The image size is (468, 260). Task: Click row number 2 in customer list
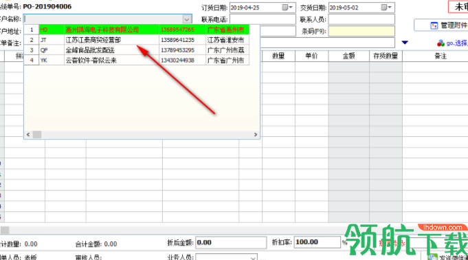coord(32,40)
